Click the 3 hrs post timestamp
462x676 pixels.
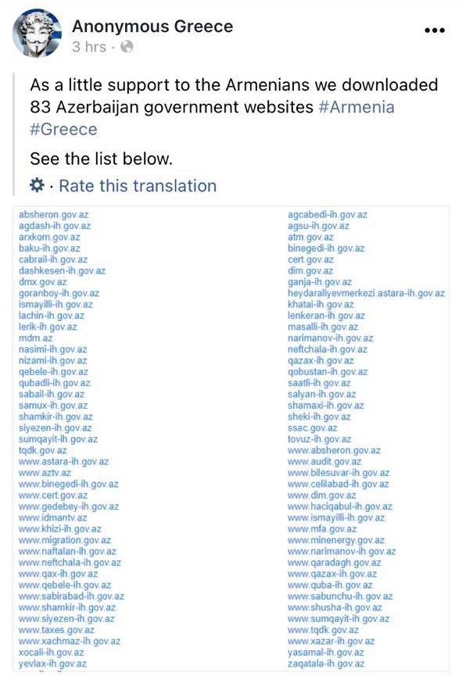coord(89,47)
